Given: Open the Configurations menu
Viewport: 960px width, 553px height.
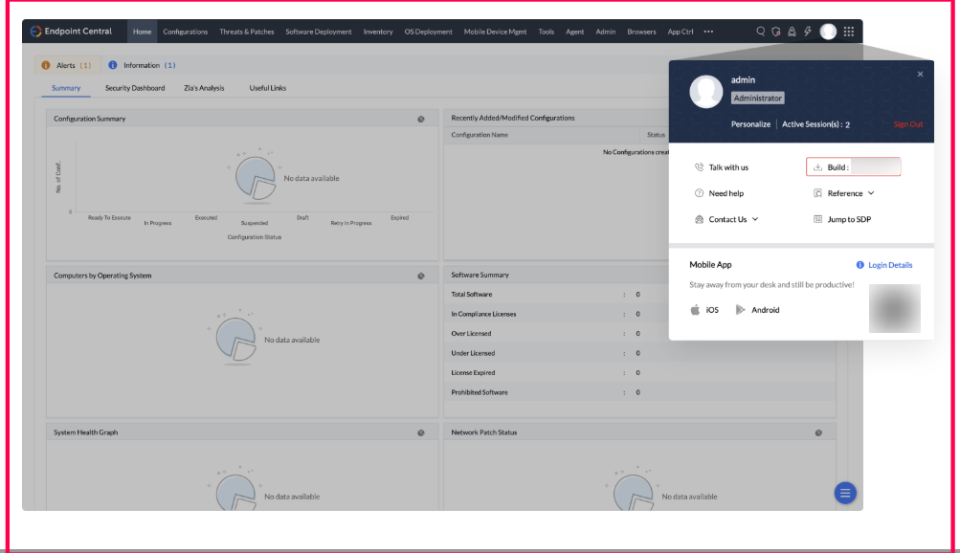Looking at the screenshot, I should pos(185,32).
